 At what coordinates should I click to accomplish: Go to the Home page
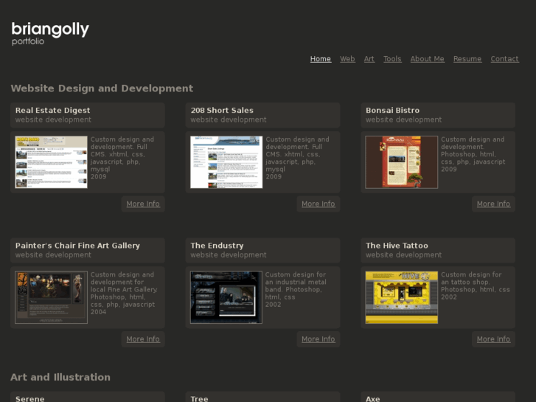[320, 59]
